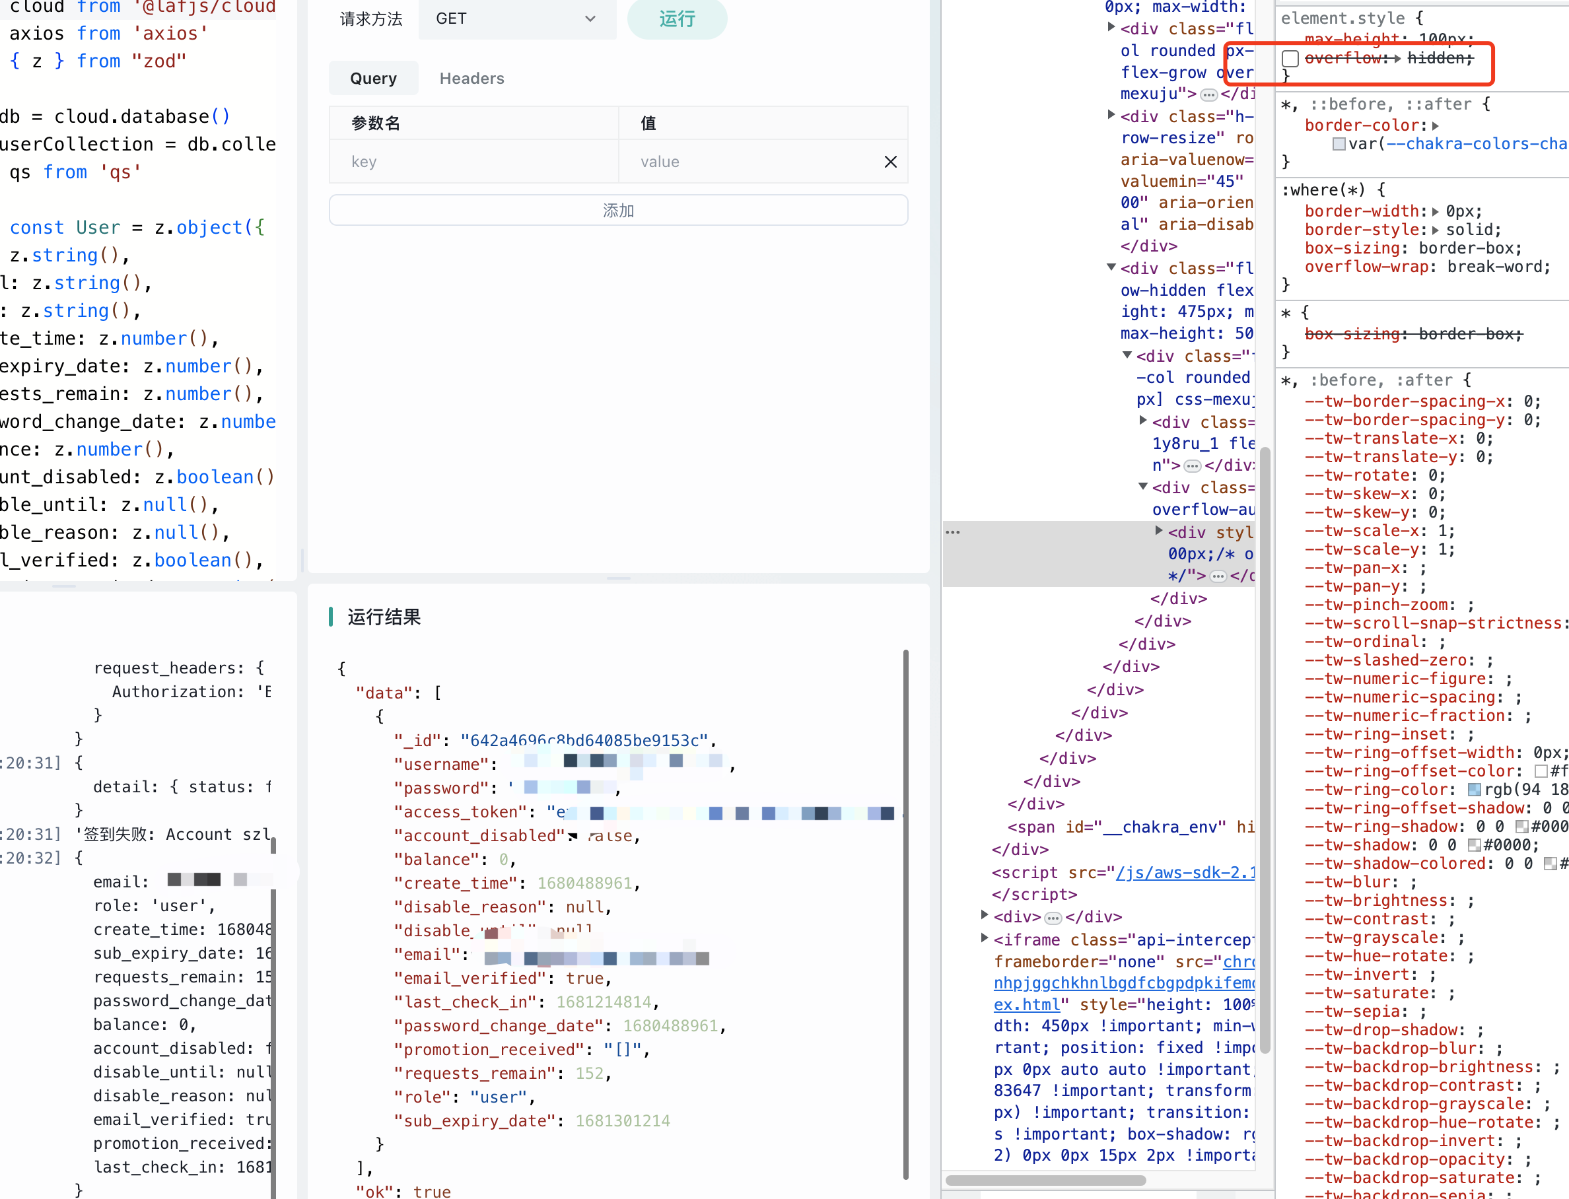Clear the value field using the X icon
Image resolution: width=1569 pixels, height=1199 pixels.
point(890,161)
